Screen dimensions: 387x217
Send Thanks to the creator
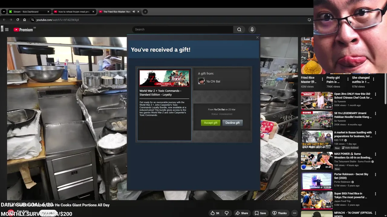point(279,213)
